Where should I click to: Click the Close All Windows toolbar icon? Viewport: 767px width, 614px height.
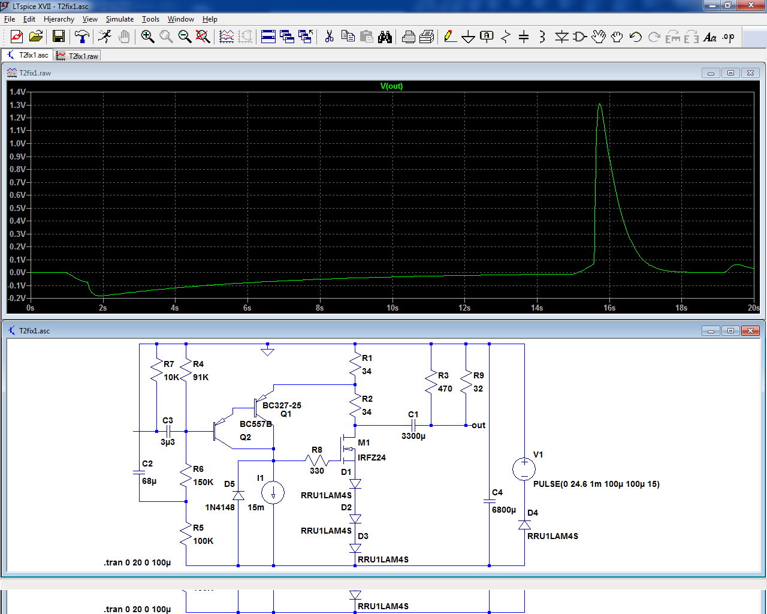(306, 37)
